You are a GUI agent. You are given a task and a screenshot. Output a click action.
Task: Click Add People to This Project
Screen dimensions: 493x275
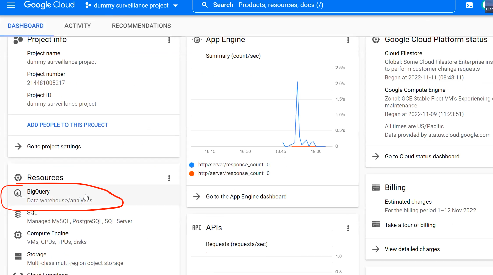point(68,125)
